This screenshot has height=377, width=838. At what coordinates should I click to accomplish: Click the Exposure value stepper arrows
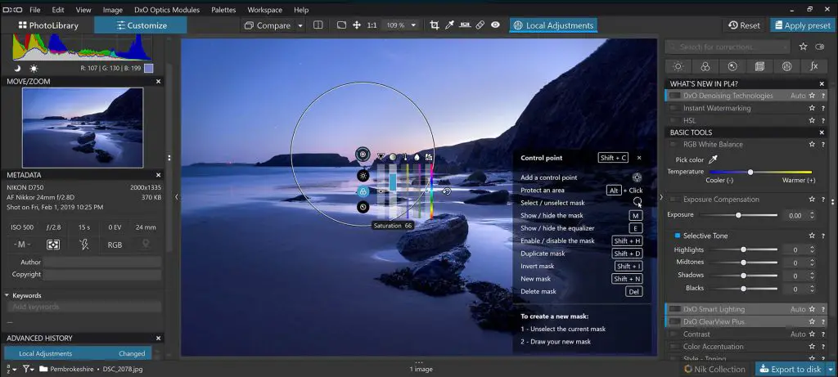813,215
